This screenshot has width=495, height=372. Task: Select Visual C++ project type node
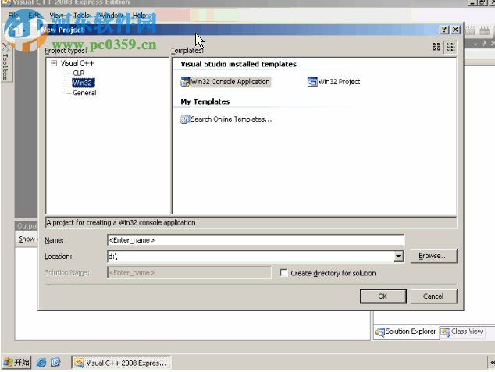77,63
